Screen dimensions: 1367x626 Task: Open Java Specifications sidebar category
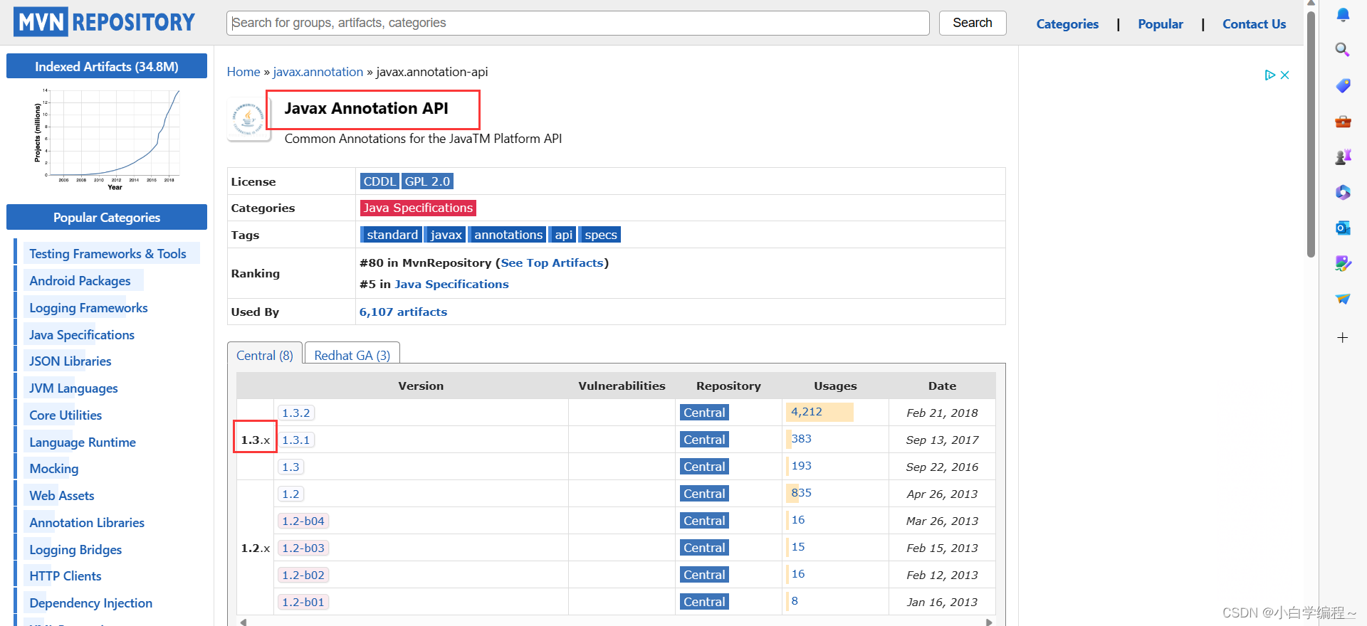point(82,335)
